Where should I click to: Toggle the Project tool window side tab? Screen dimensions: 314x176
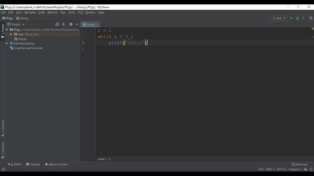point(2,31)
